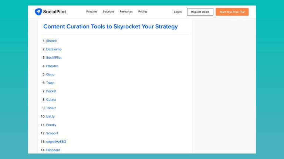Open the Buzzsumo link

[54, 49]
